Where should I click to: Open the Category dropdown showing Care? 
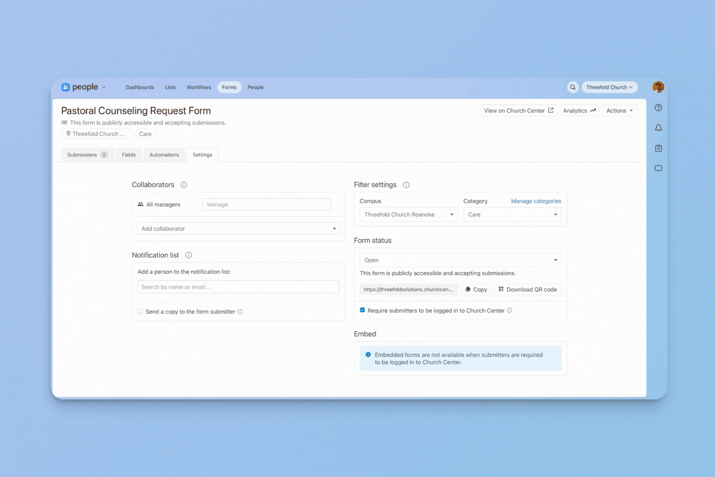tap(512, 215)
